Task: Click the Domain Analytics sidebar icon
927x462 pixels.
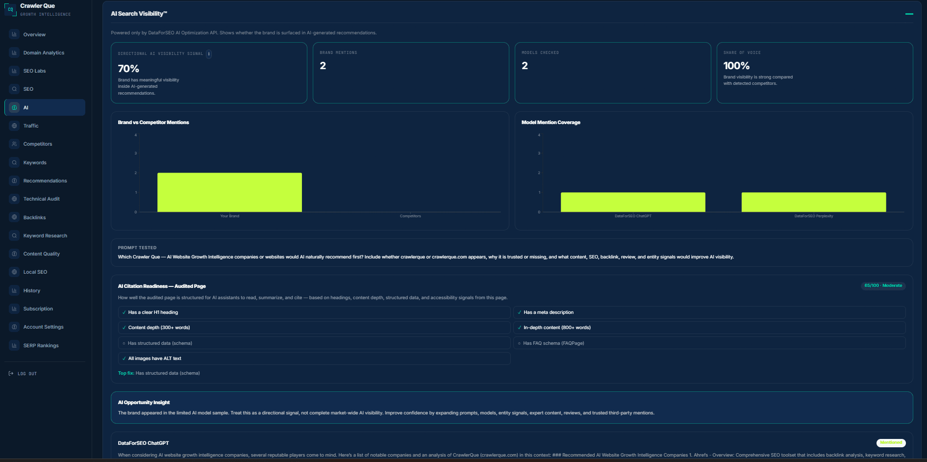Action: [14, 52]
